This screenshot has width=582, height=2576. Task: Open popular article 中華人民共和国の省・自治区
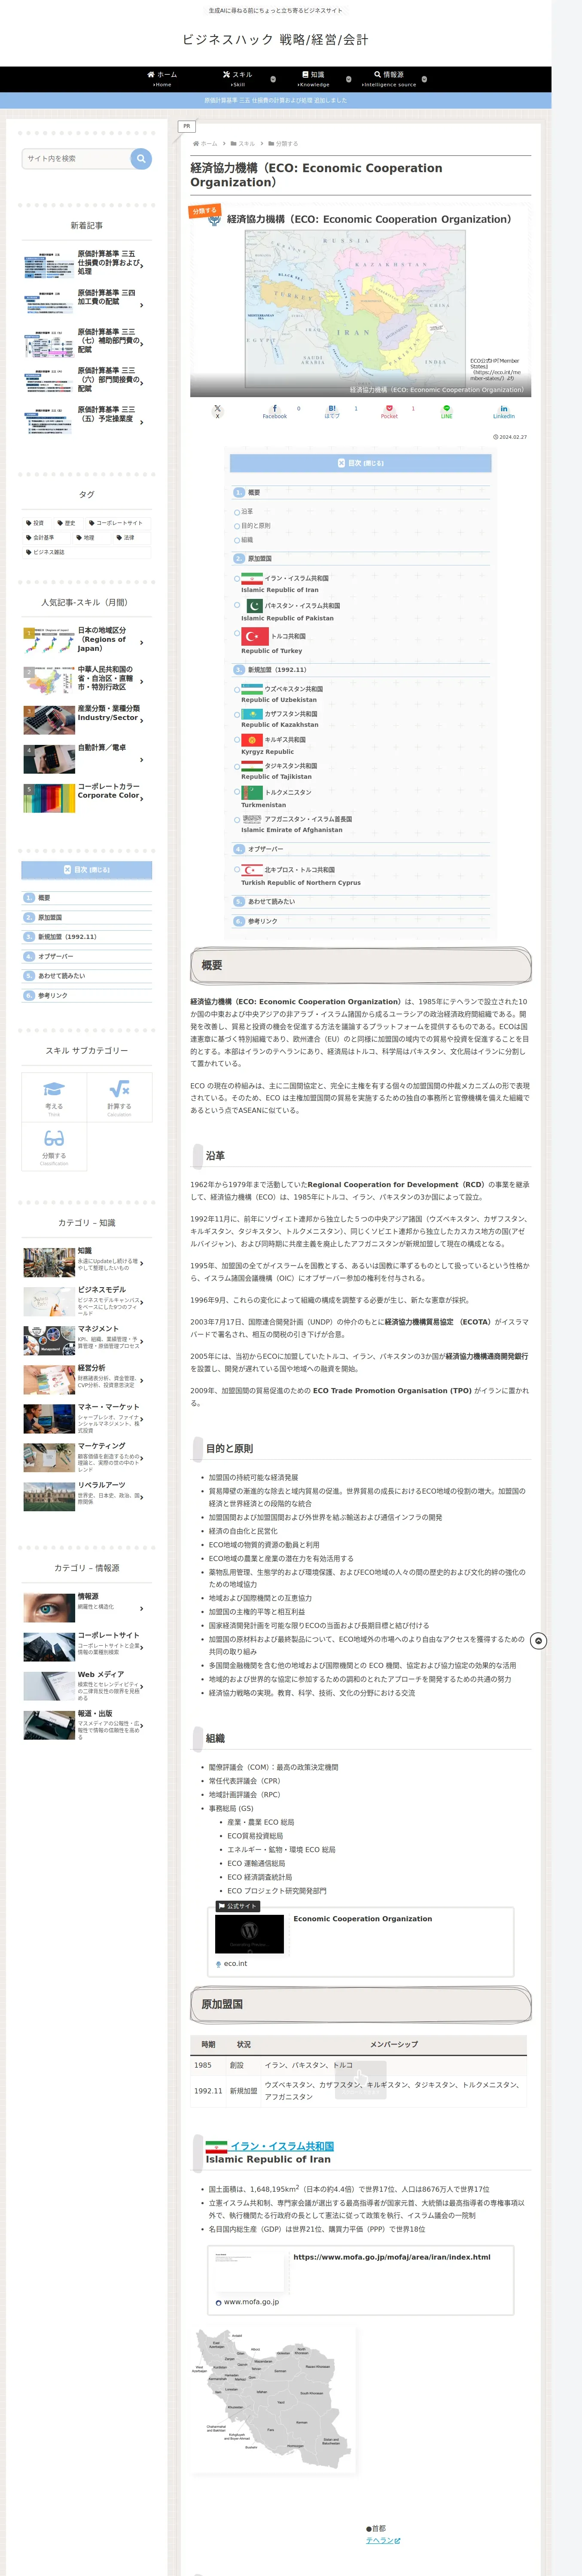pyautogui.click(x=87, y=679)
